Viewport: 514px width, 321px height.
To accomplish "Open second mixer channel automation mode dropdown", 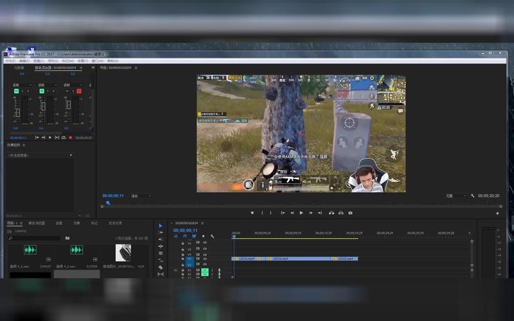I will (x=47, y=85).
